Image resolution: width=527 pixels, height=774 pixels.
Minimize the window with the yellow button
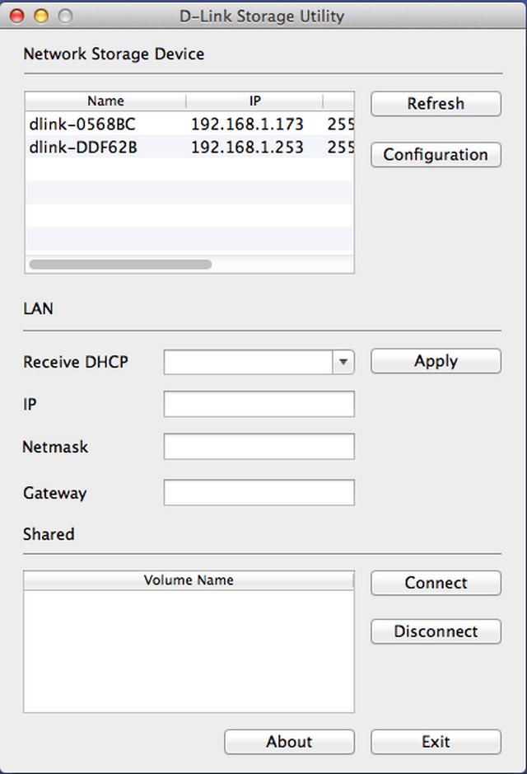41,16
